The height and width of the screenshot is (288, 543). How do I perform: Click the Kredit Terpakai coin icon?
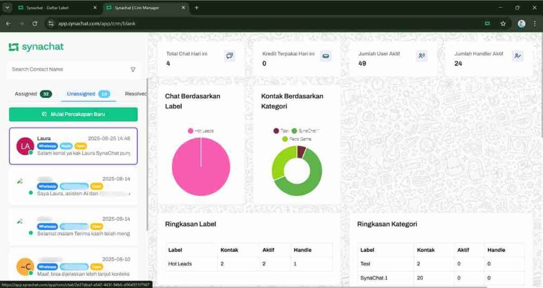click(x=326, y=56)
